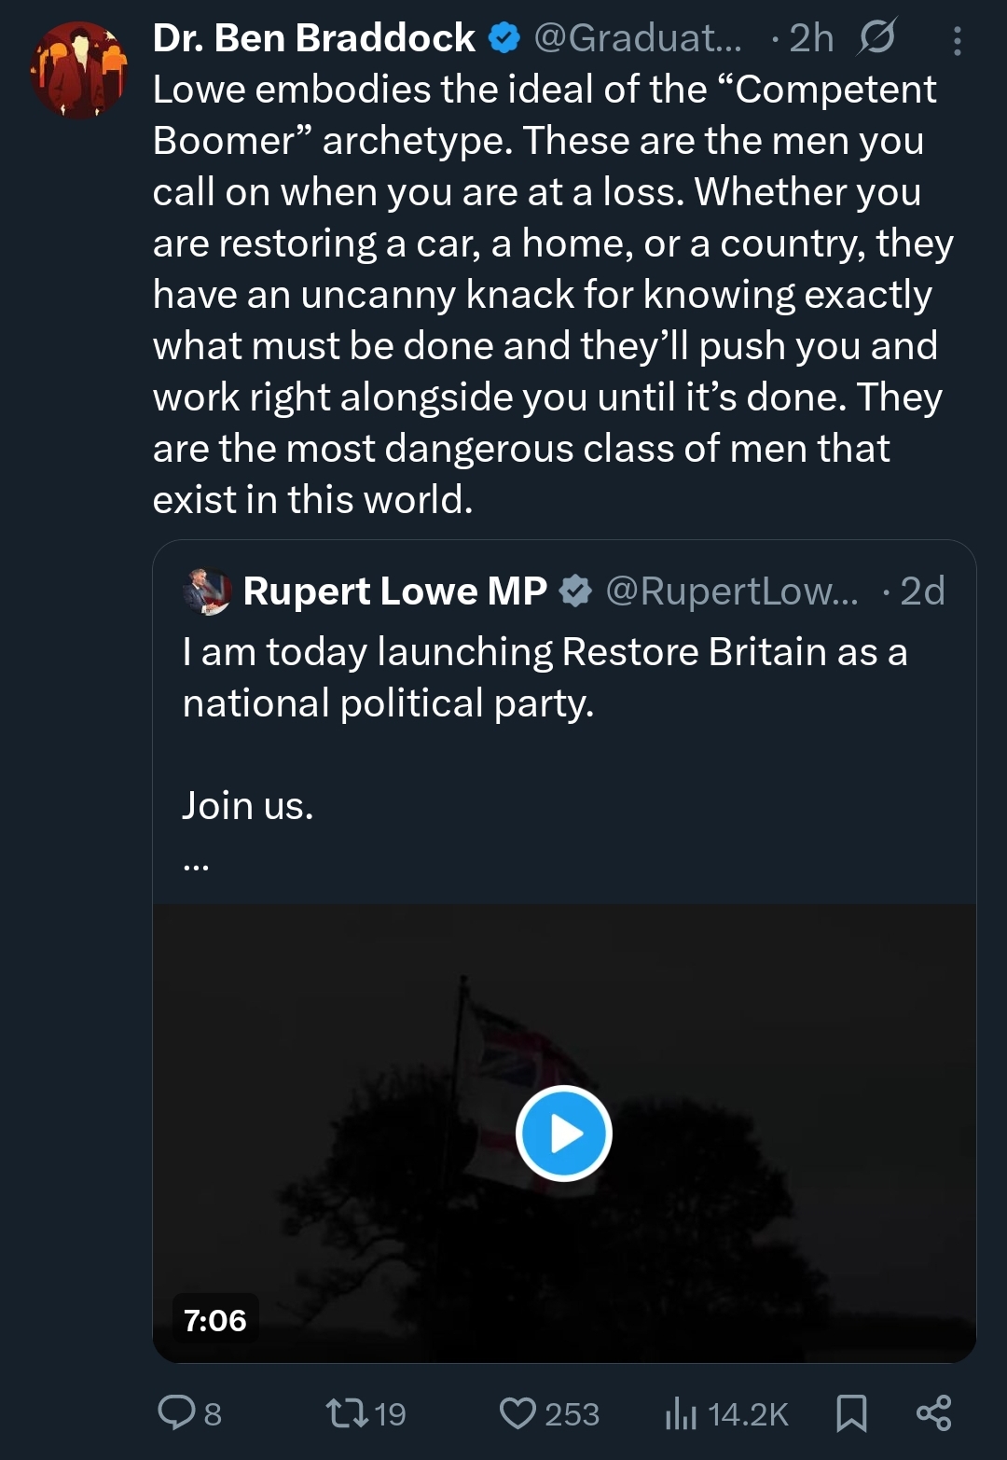
Task: Tap Rupert Lowe MP's small avatar
Action: [x=207, y=591]
